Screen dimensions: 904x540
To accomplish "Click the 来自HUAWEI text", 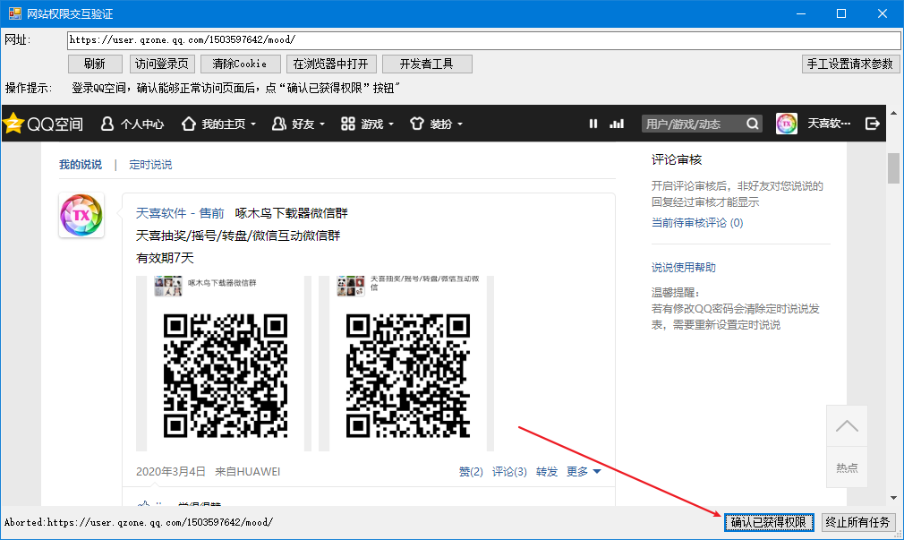I will 247,471.
